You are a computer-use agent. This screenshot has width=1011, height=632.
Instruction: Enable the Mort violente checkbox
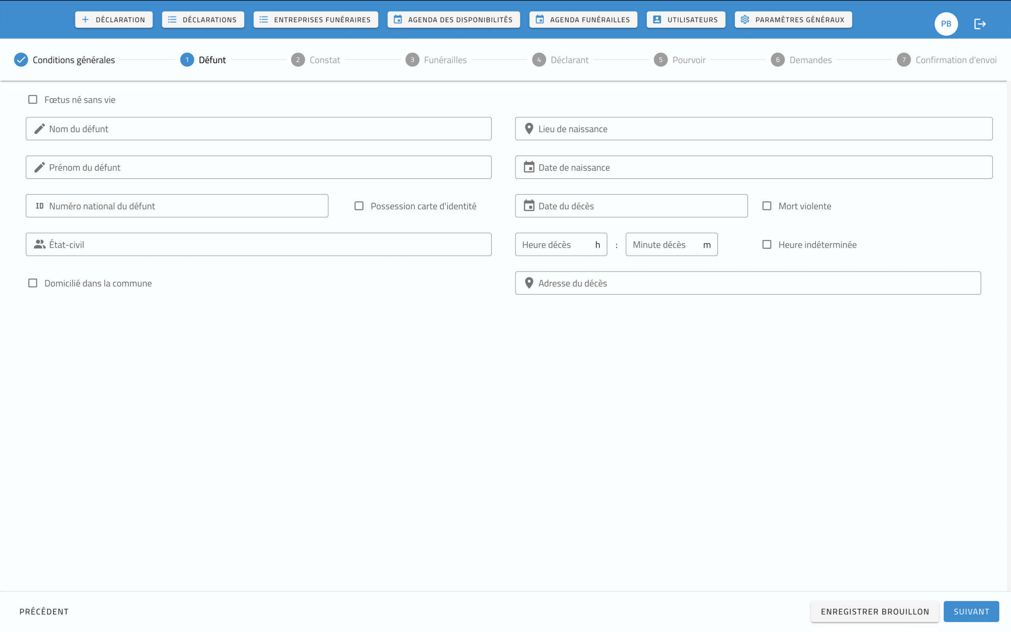767,206
